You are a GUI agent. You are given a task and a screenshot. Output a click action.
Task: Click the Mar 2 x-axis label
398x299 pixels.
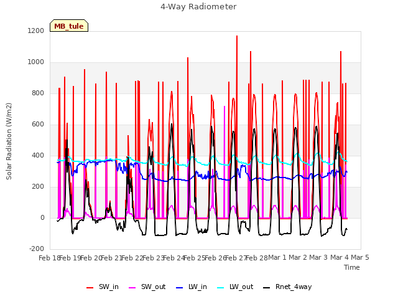click(x=298, y=258)
